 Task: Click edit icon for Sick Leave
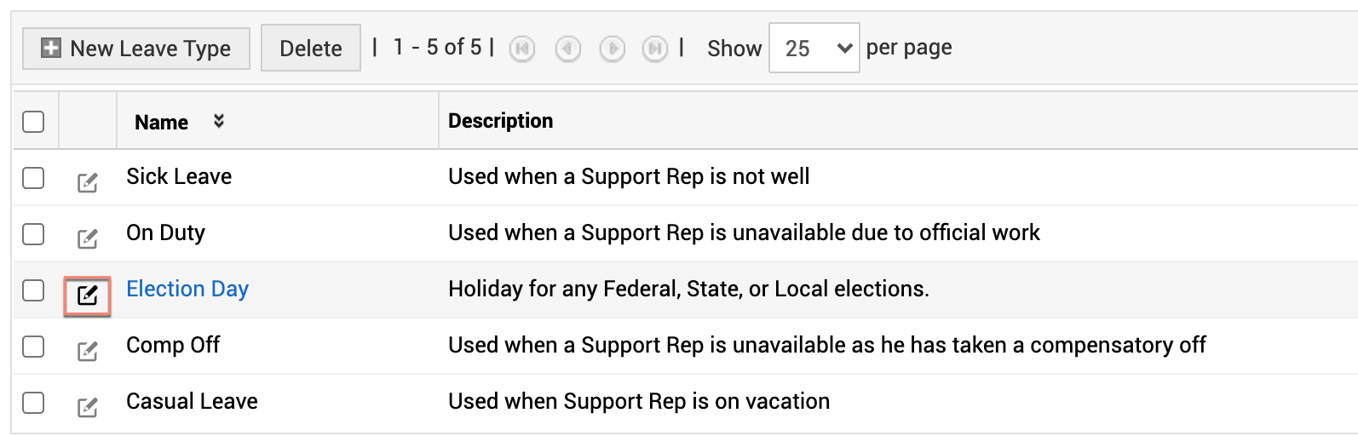click(88, 182)
